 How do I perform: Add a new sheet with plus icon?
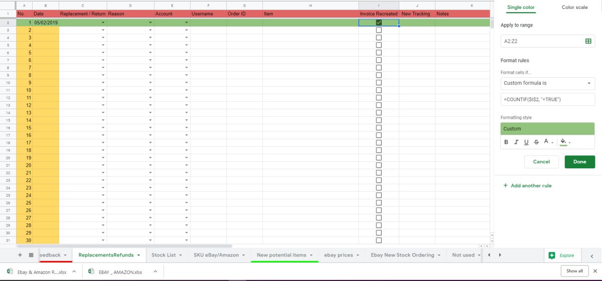pyautogui.click(x=20, y=255)
